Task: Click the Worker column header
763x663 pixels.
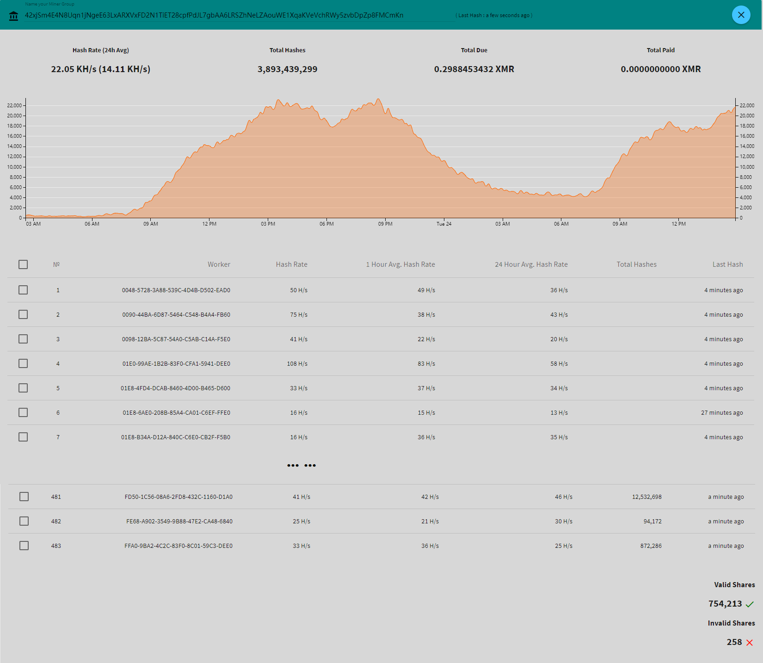Action: 219,264
